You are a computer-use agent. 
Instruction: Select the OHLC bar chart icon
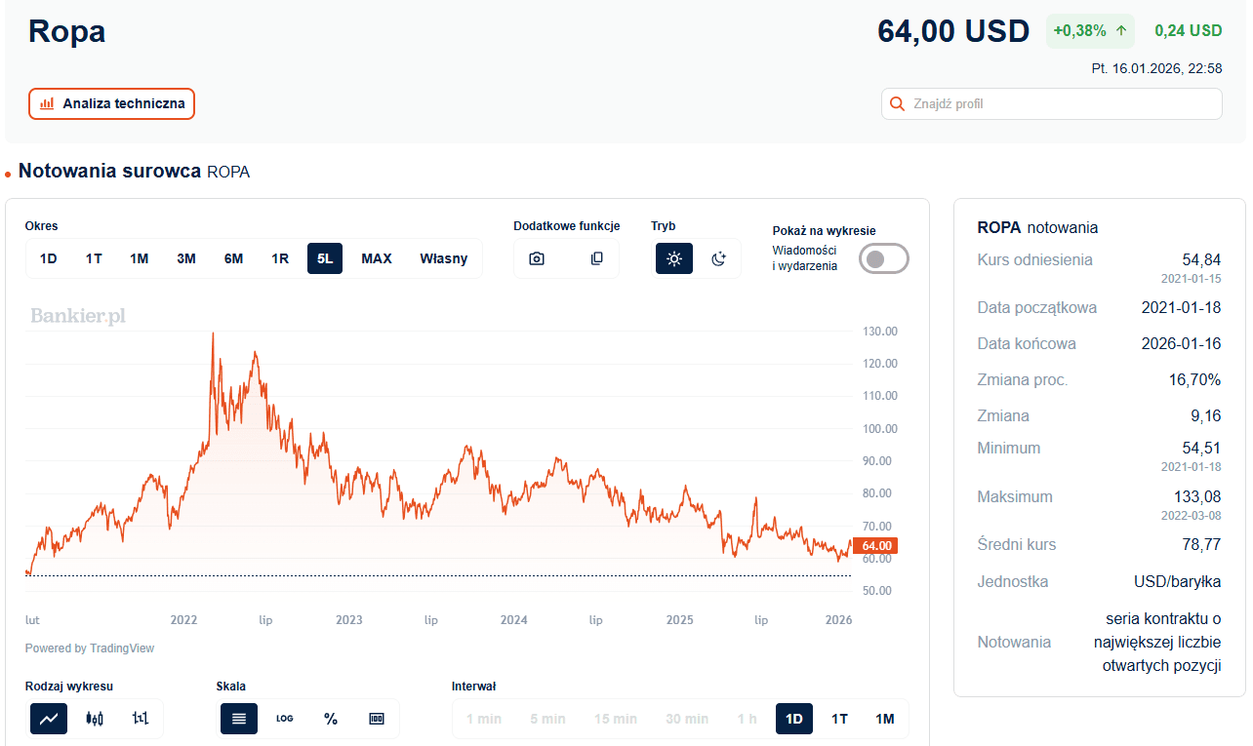click(141, 719)
